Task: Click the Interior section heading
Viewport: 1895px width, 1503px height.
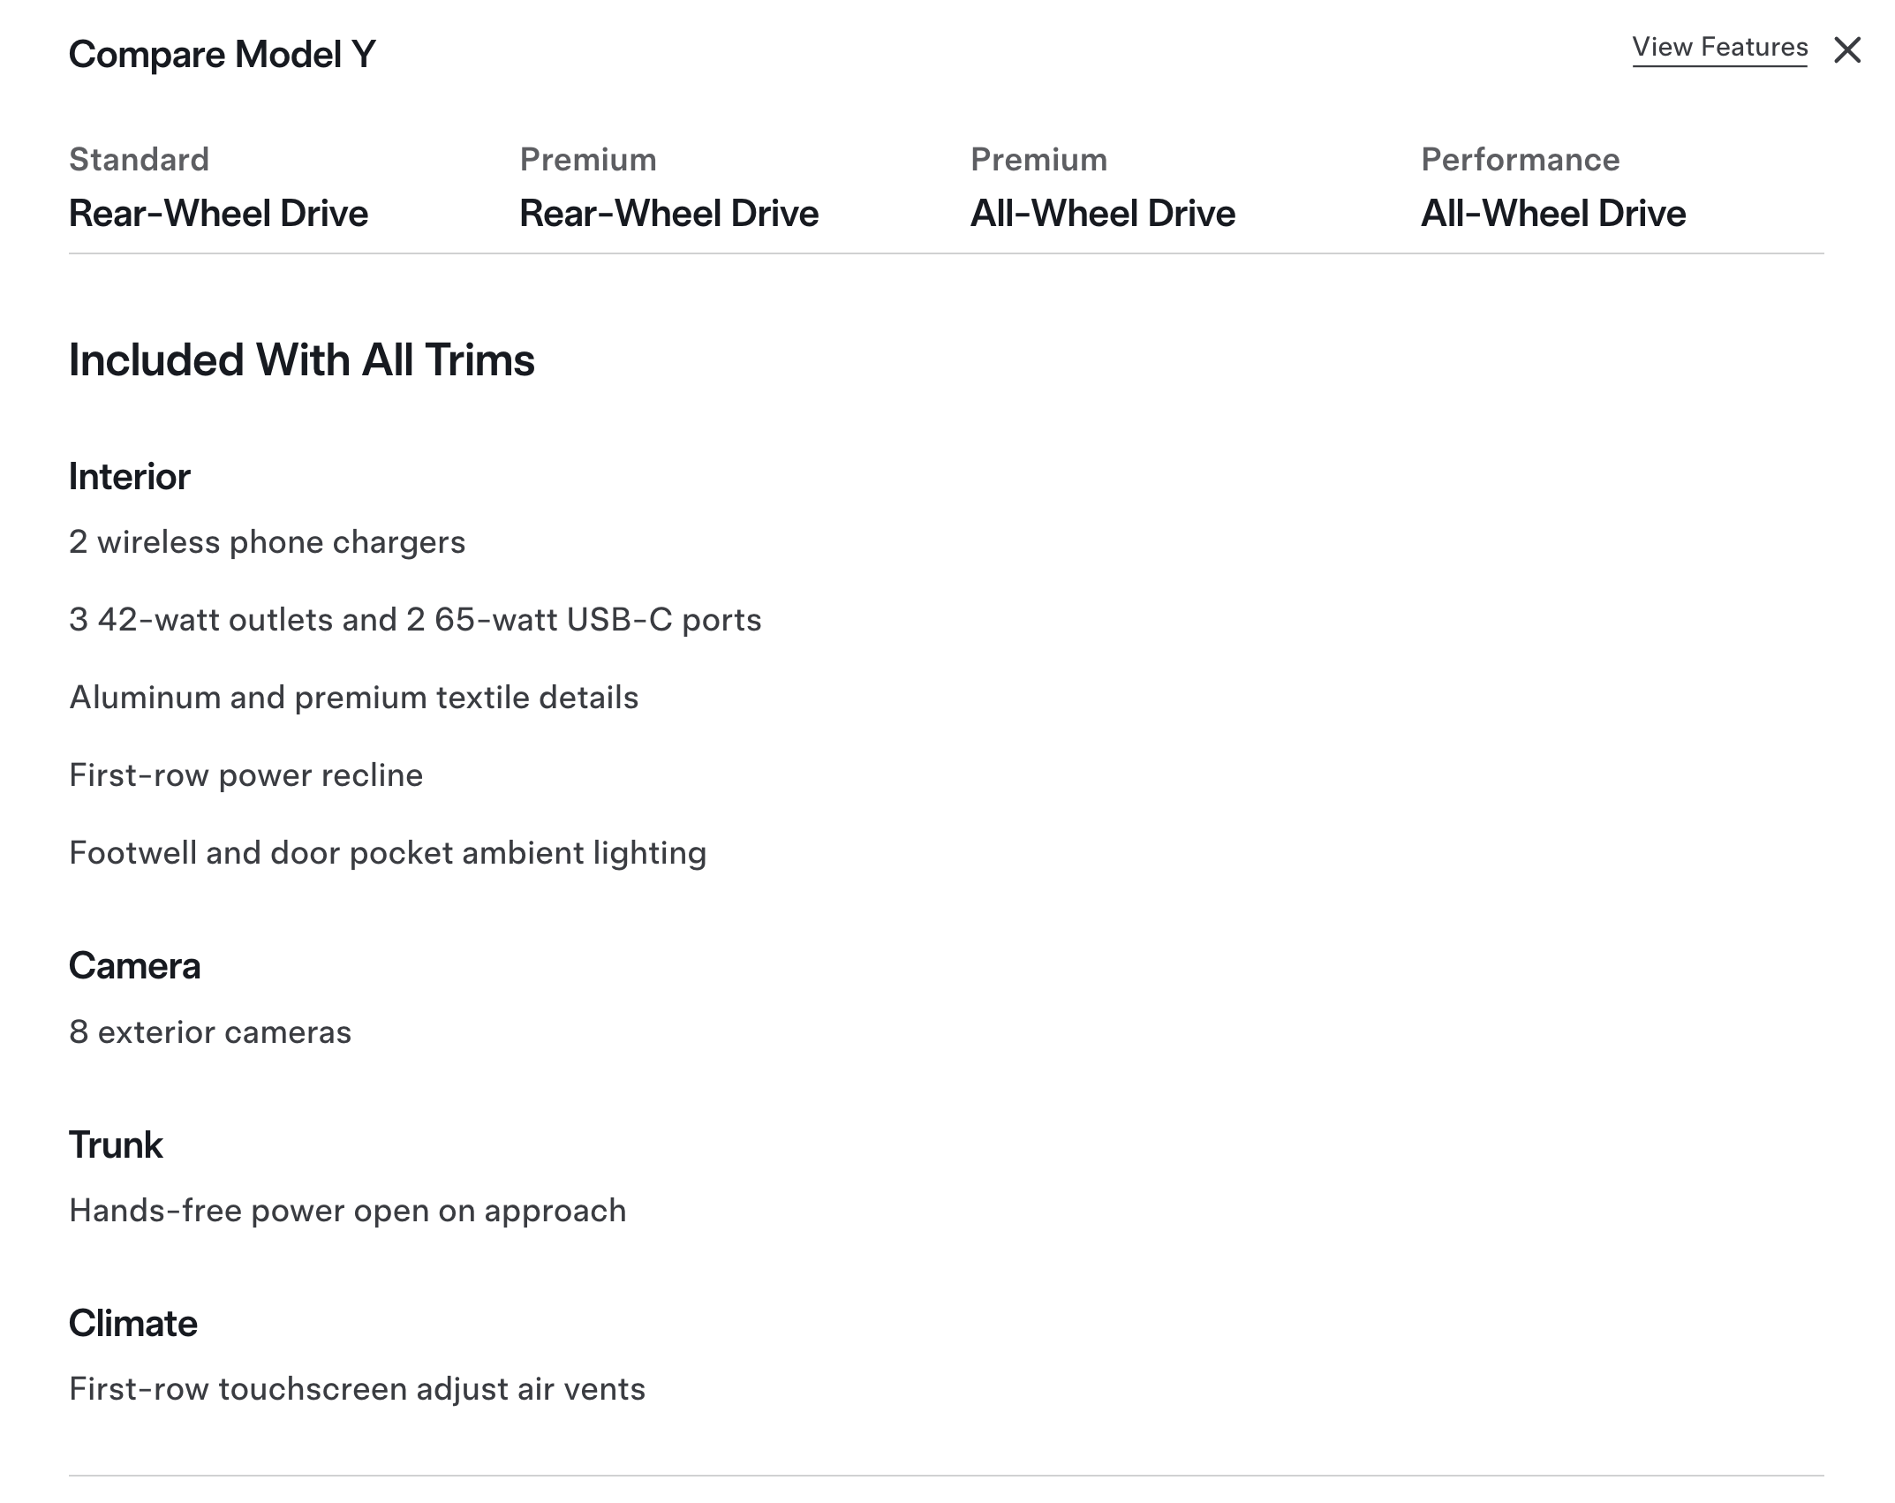Action: 129,477
